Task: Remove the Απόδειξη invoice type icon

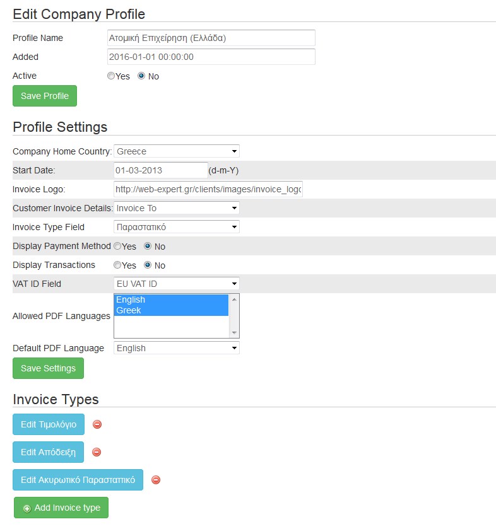Action: click(97, 452)
